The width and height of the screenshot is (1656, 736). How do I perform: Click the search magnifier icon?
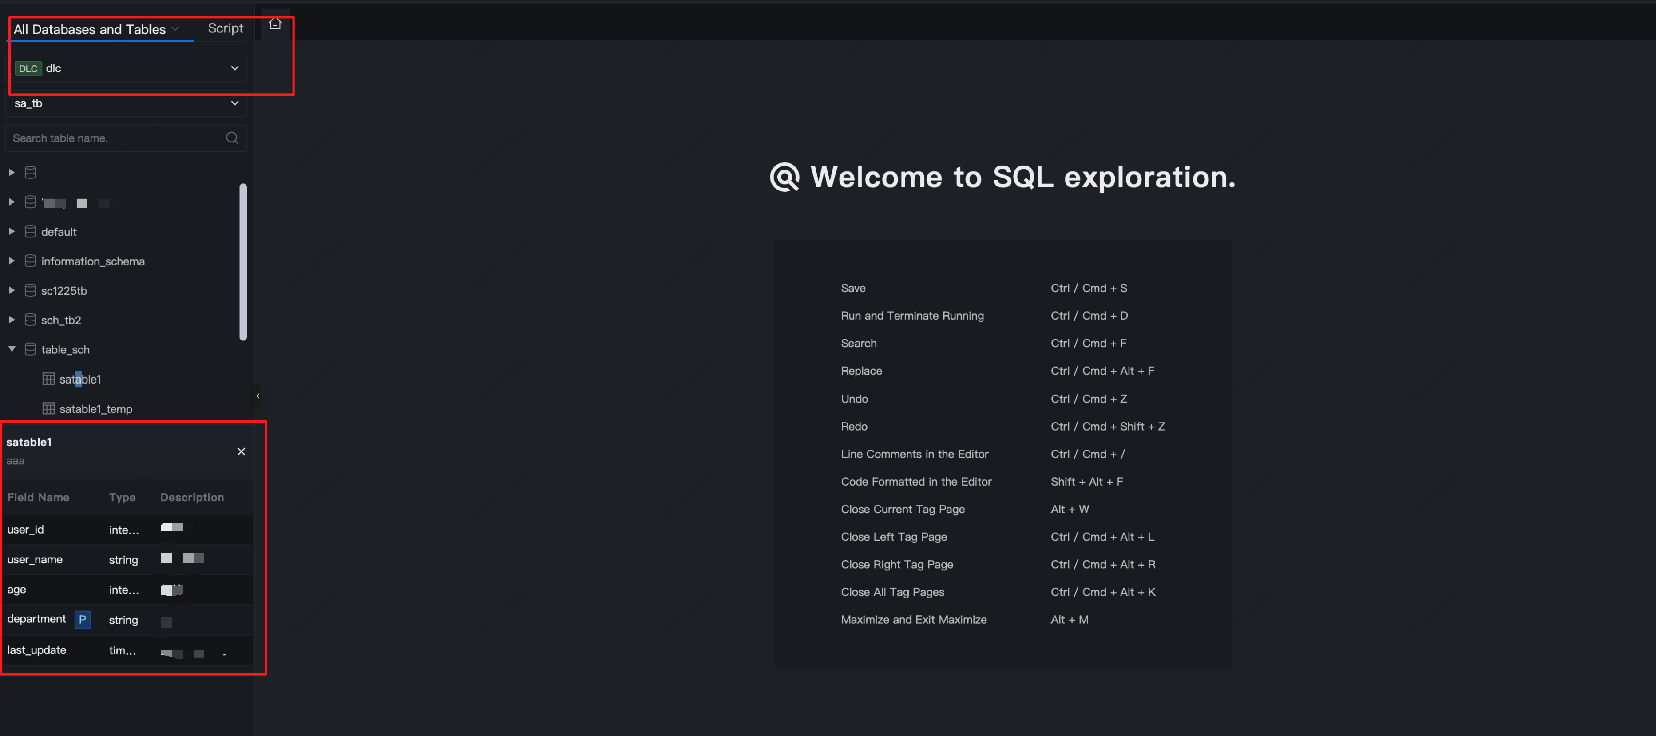point(232,138)
